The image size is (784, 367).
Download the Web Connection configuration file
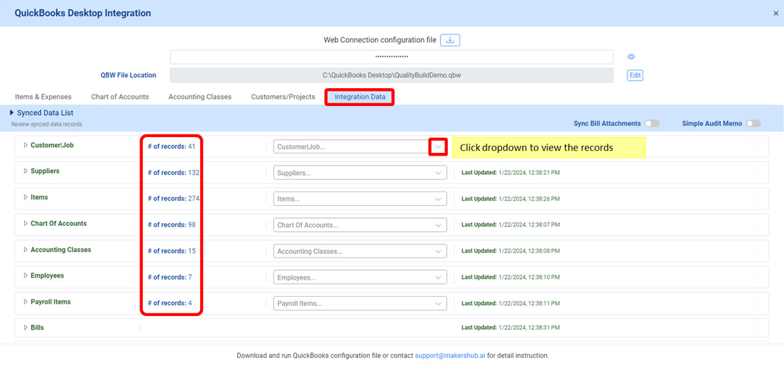tap(450, 40)
